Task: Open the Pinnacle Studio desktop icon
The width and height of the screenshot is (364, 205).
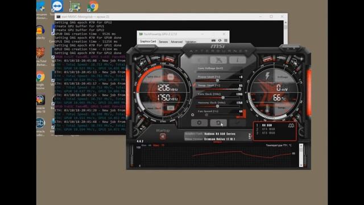Action: (40, 100)
